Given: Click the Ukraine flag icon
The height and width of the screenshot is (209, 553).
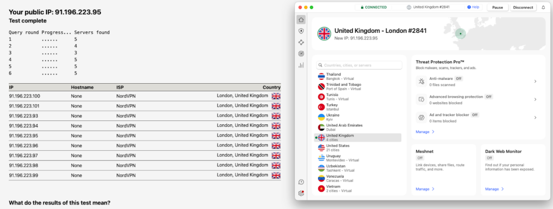Looking at the screenshot, I should click(321, 117).
